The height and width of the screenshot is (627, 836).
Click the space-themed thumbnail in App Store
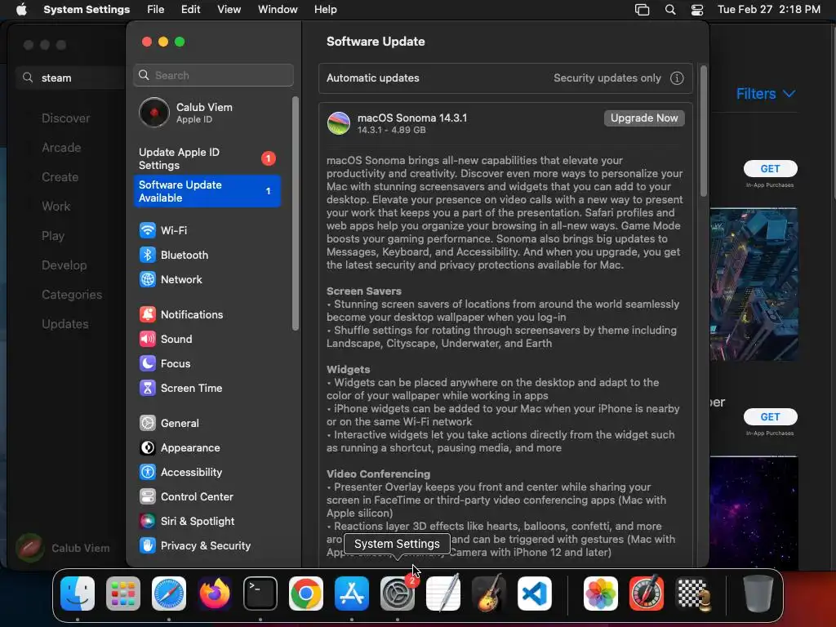point(754,512)
